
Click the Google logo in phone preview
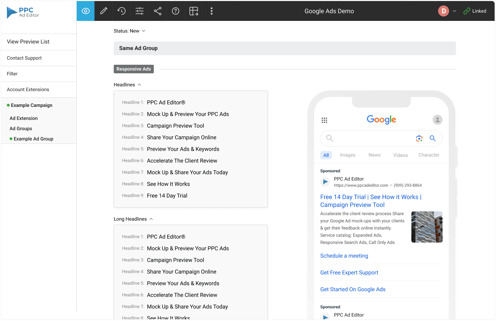click(x=381, y=120)
